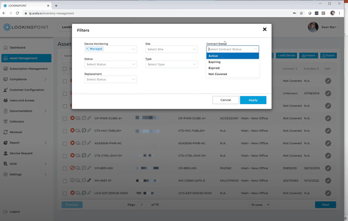Remove the Managed tag
348x221 pixels.
click(87, 49)
